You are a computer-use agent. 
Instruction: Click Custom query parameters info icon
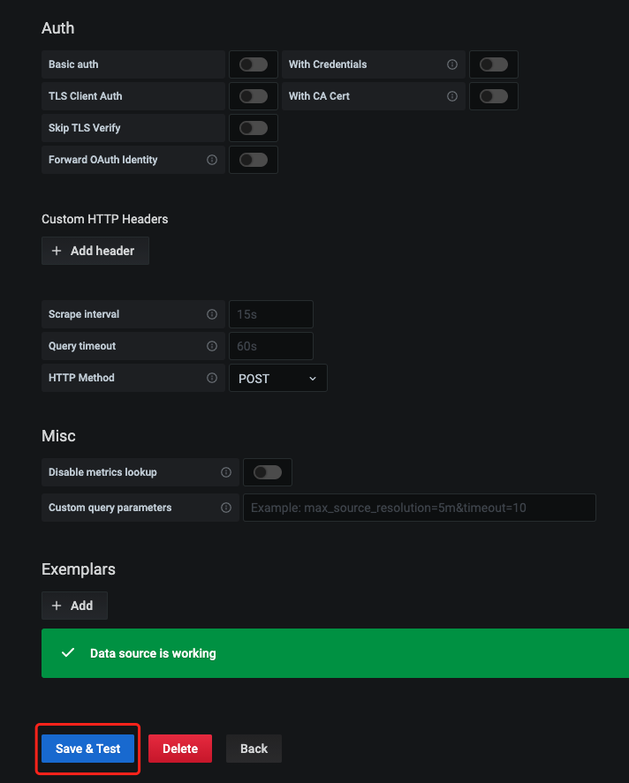(226, 508)
